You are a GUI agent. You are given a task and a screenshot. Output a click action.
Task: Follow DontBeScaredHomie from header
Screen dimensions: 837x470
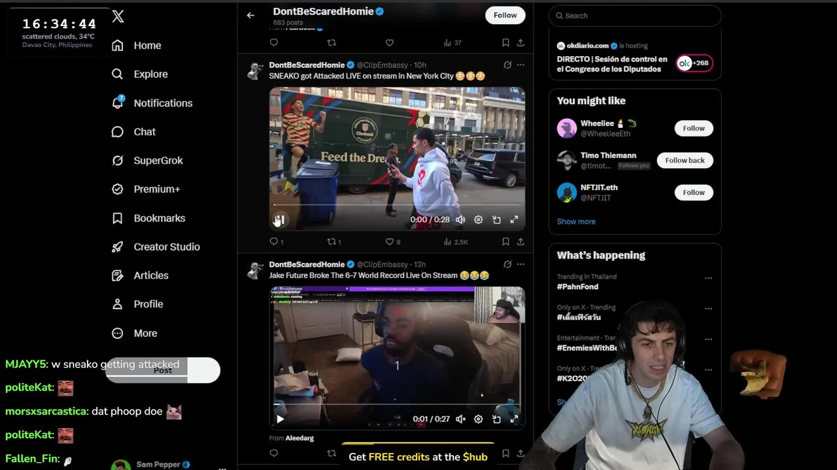pyautogui.click(x=505, y=15)
